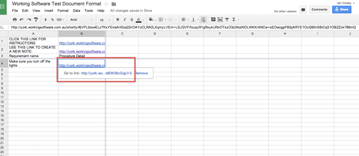Toggle italic formatting
Viewport: 359px width, 156px height.
(125, 20)
